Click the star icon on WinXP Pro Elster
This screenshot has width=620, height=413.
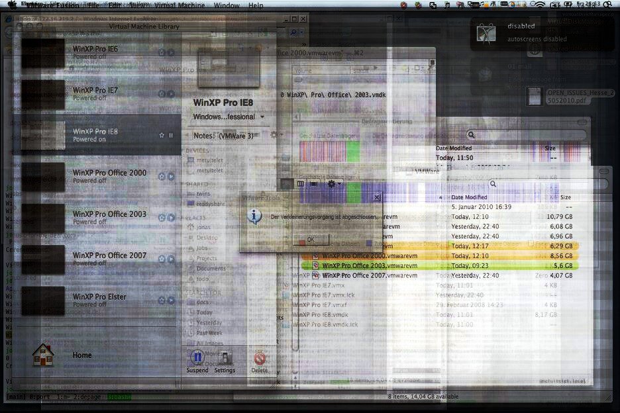[x=162, y=300]
